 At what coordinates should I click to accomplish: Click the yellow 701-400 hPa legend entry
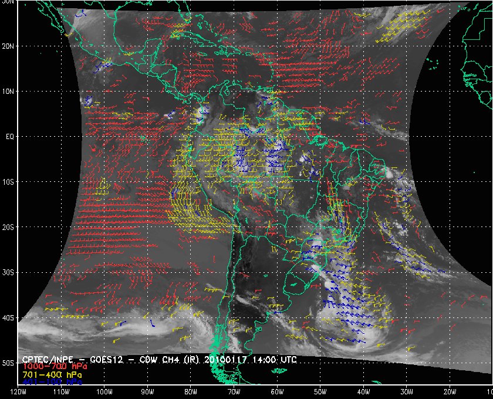pyautogui.click(x=52, y=375)
